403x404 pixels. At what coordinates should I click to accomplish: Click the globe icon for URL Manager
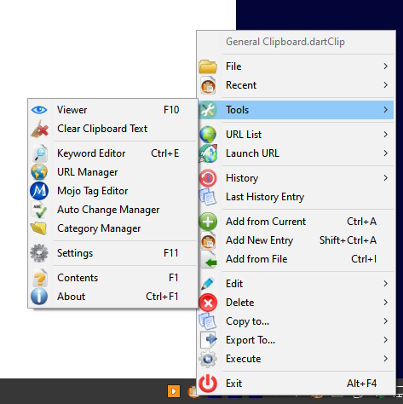pyautogui.click(x=39, y=172)
